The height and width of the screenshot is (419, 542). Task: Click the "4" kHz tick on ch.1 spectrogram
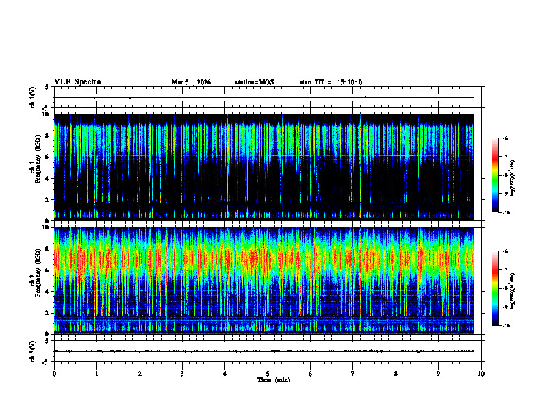tap(47, 179)
